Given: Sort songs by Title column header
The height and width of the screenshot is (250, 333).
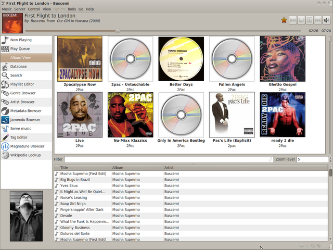Looking at the screenshot, I should pos(85,168).
